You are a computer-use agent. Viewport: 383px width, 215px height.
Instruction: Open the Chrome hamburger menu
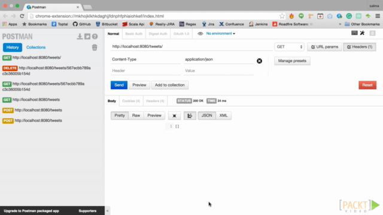click(x=378, y=16)
